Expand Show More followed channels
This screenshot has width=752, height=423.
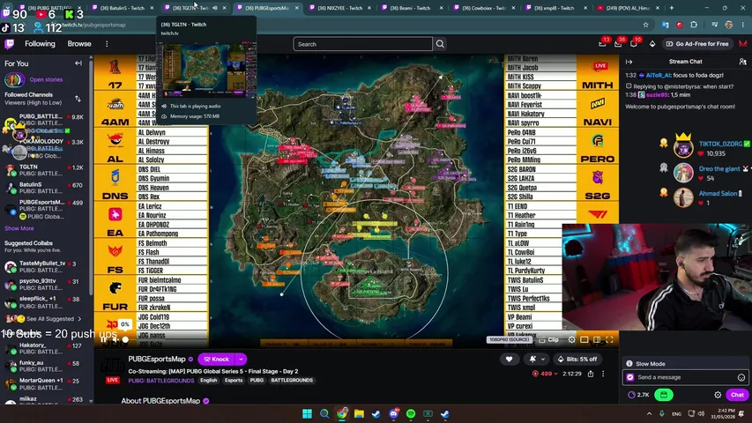coord(19,228)
